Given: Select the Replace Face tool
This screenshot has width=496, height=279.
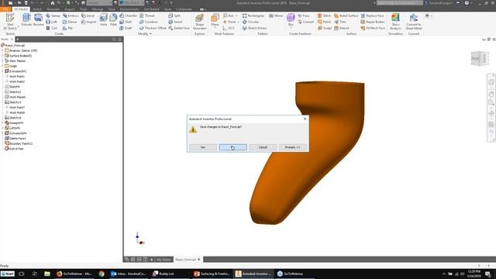Looking at the screenshot, I should 372,15.
